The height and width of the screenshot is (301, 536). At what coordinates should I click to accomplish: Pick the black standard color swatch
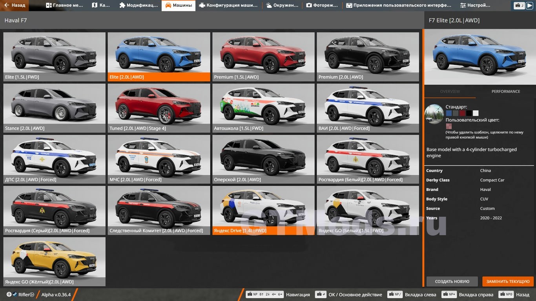tap(469, 113)
